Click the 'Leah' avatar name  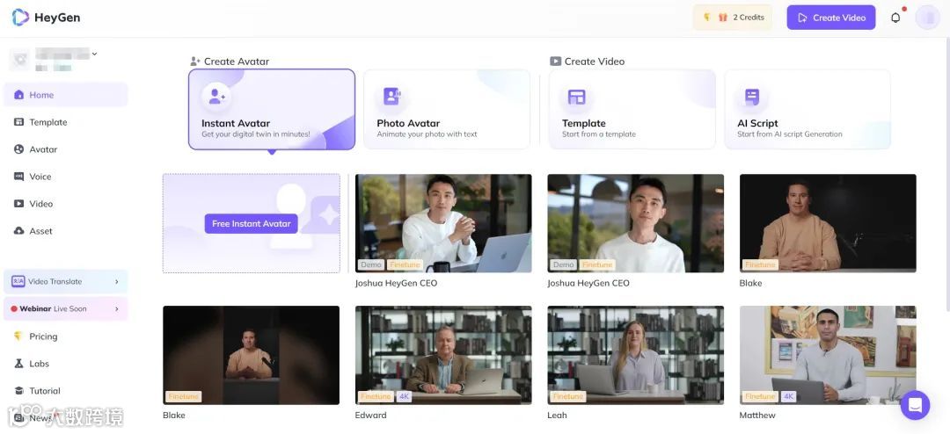point(558,416)
